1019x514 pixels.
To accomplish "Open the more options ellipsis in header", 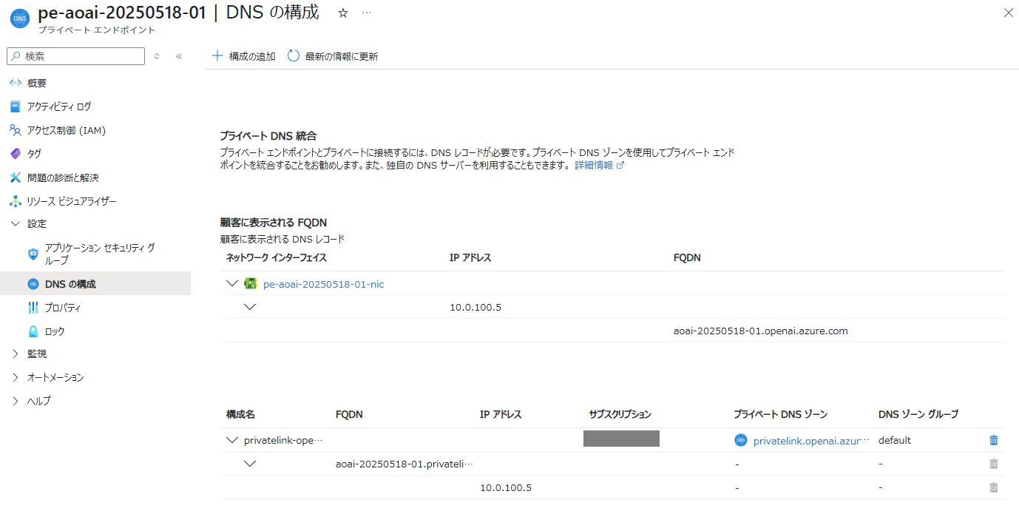I will coord(367,13).
